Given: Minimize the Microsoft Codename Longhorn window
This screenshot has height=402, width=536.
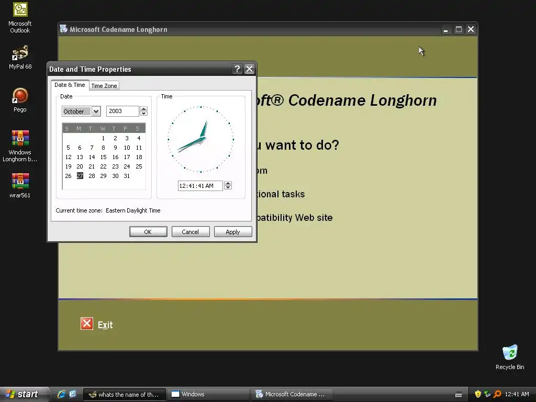Looking at the screenshot, I should click(445, 29).
